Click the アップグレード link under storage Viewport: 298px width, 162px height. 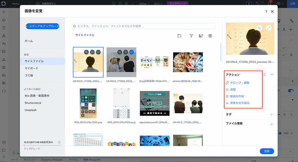(32, 149)
